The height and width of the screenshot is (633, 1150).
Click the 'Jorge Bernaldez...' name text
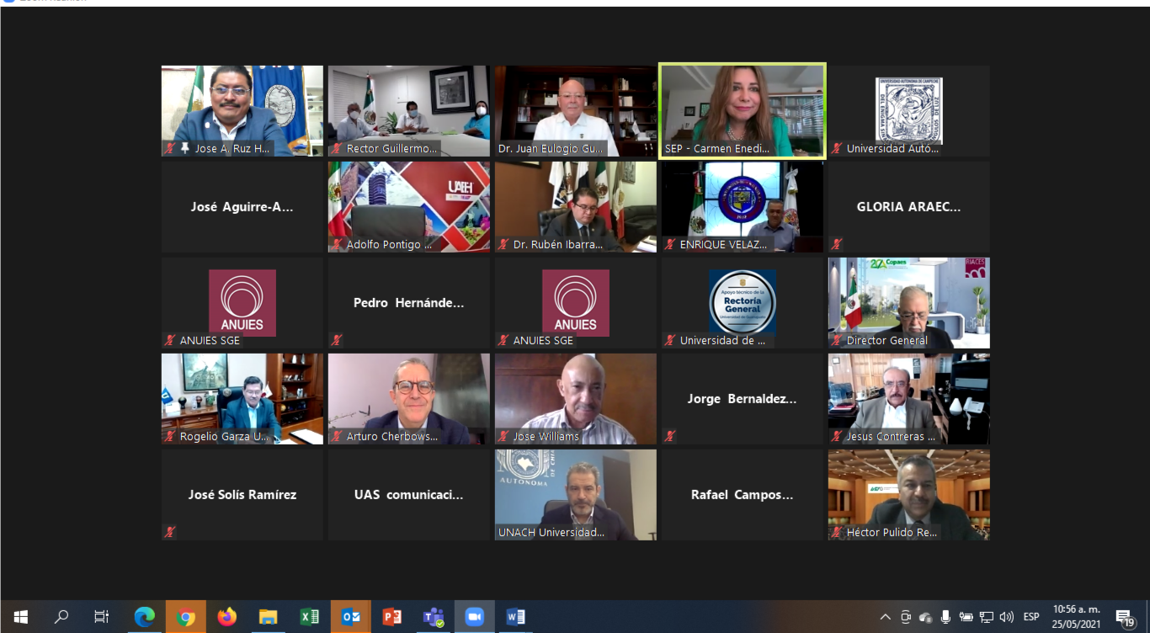click(x=743, y=399)
